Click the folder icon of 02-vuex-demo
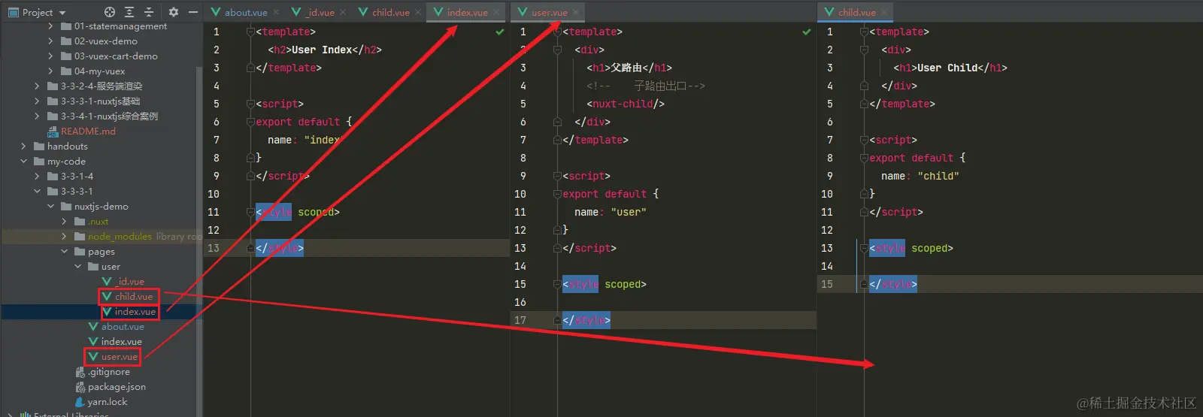 [x=66, y=41]
